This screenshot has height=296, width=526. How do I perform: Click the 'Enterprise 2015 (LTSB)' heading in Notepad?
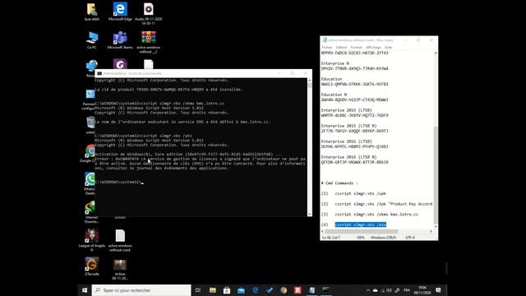346,110
